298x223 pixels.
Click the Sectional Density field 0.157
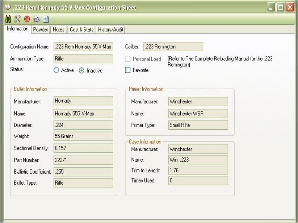(83, 148)
